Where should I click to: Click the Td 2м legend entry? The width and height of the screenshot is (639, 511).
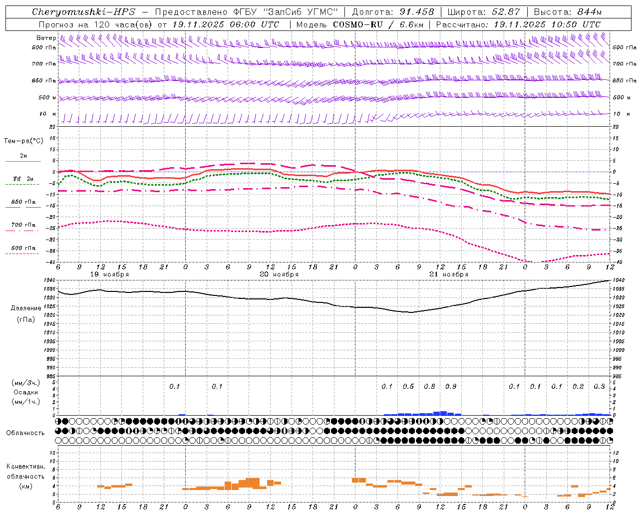pos(23,179)
